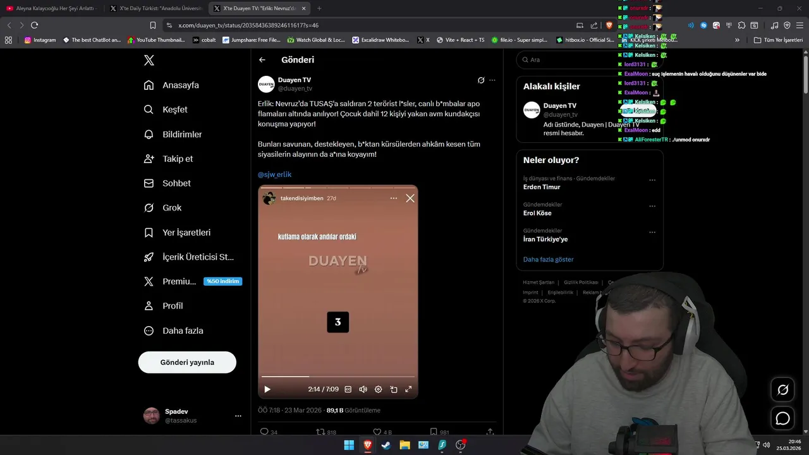Open floating chat bubble button

pyautogui.click(x=782, y=418)
